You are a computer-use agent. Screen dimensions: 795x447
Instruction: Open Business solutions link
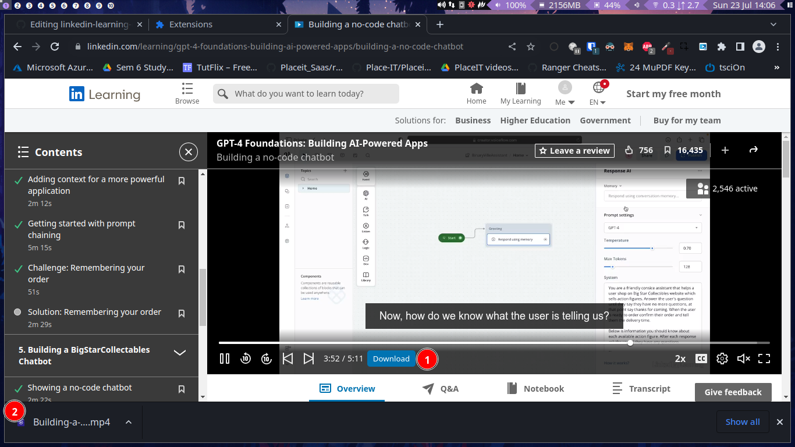point(473,120)
